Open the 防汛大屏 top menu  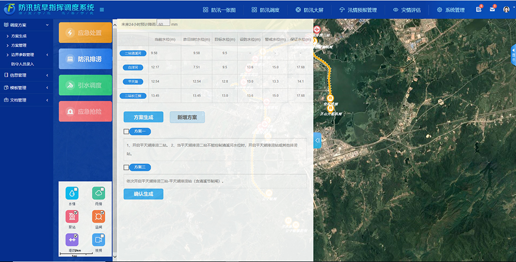(313, 10)
